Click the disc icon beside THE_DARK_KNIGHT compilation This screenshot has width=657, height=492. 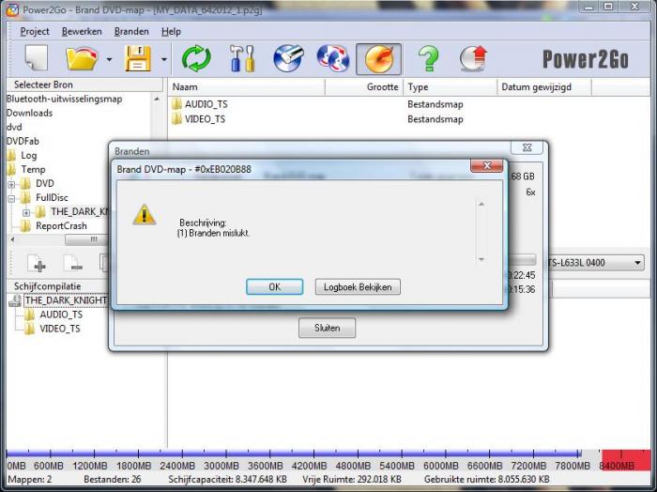pyautogui.click(x=15, y=300)
